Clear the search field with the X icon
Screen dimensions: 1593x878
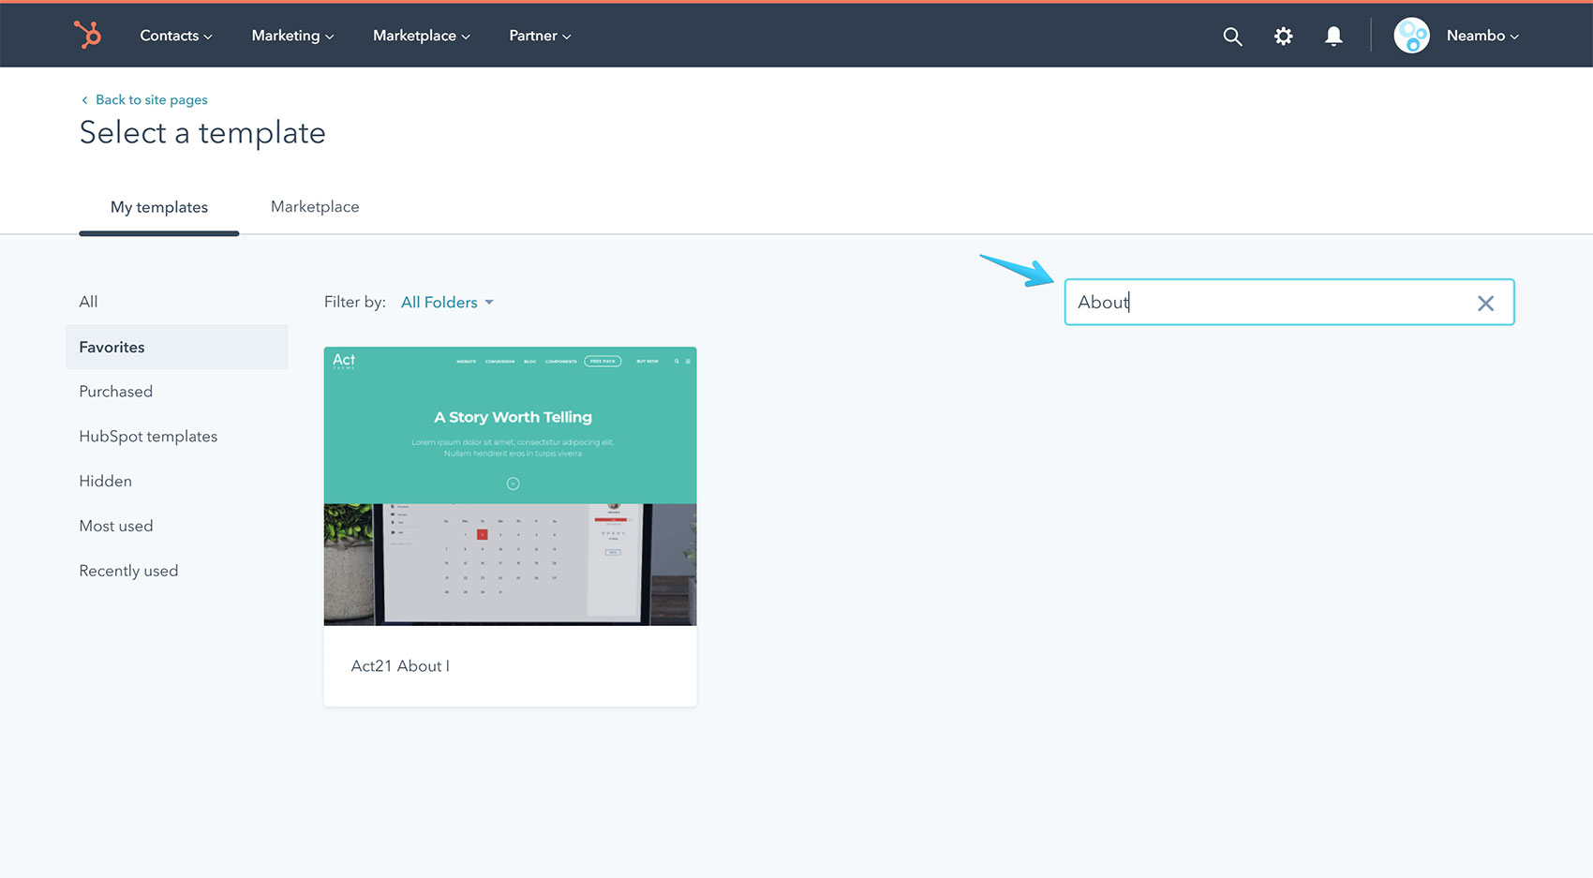tap(1485, 303)
